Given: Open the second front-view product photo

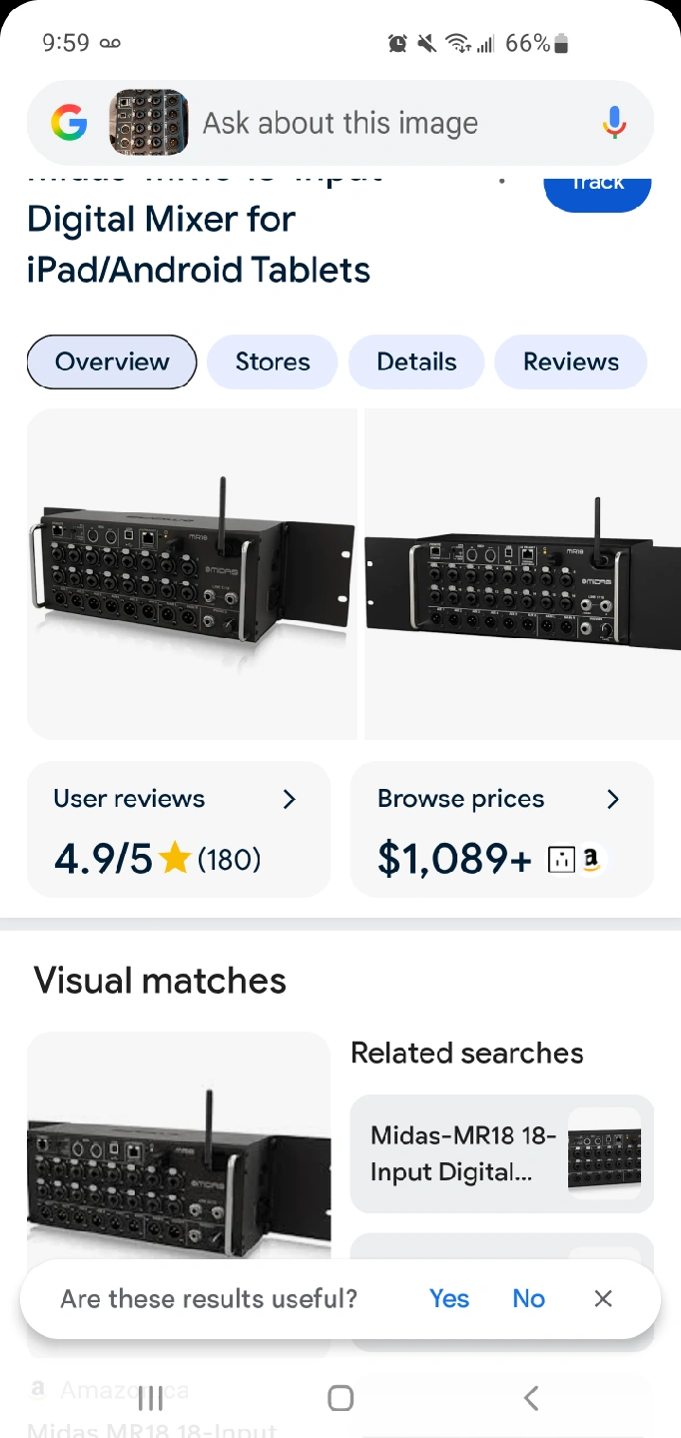Looking at the screenshot, I should click(522, 574).
